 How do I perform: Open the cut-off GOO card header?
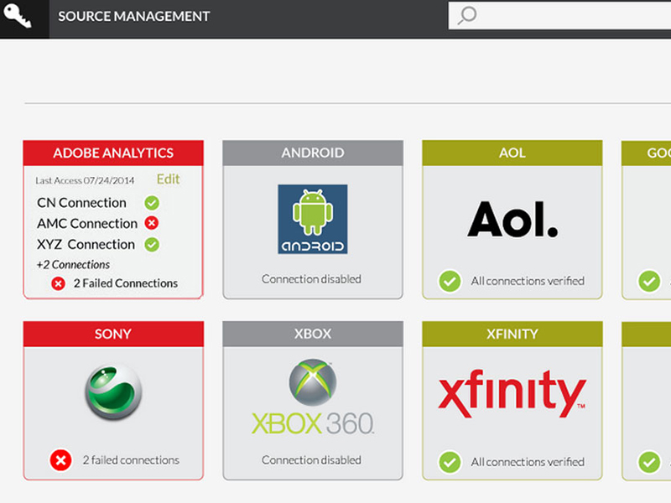point(646,153)
